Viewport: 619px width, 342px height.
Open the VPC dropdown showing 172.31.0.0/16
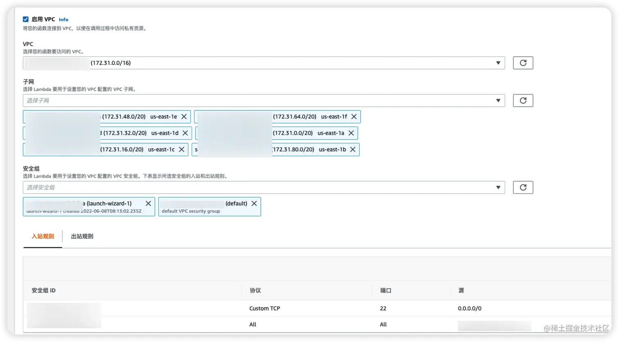[x=264, y=63]
